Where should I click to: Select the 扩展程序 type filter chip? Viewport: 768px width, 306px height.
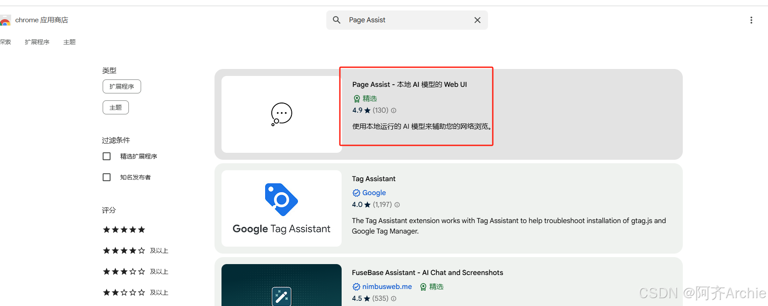coord(122,86)
